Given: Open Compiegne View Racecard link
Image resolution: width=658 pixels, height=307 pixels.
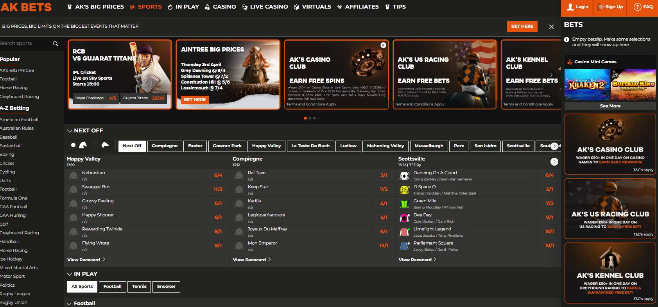Looking at the screenshot, I should 252,260.
